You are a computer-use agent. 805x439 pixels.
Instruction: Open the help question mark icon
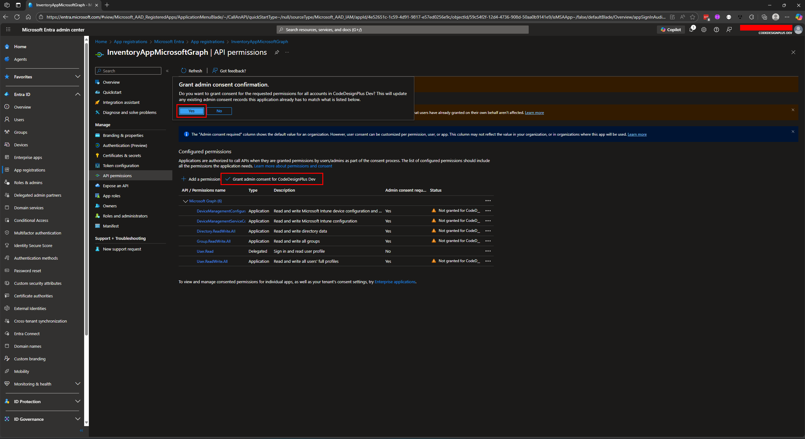click(x=716, y=30)
